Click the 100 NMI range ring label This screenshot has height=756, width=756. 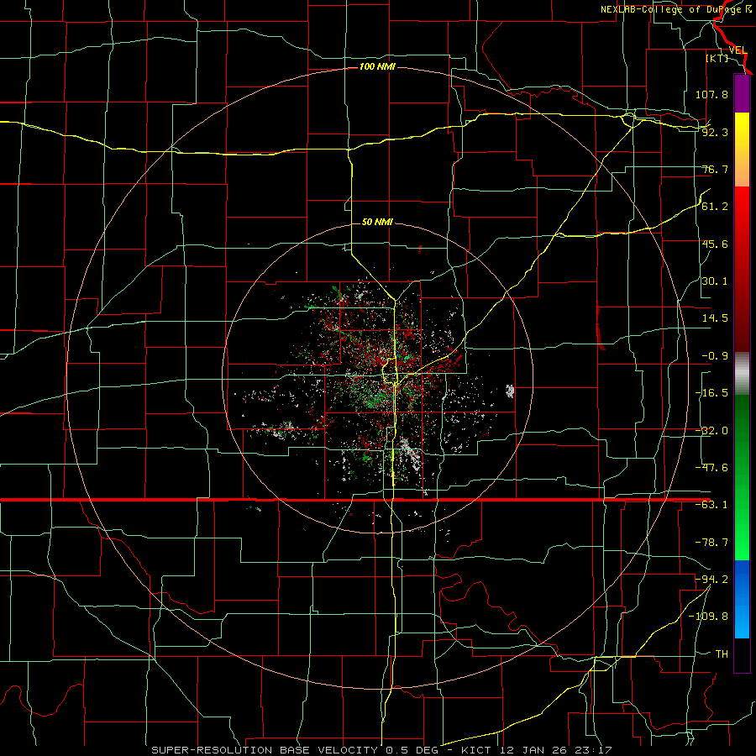tap(377, 66)
